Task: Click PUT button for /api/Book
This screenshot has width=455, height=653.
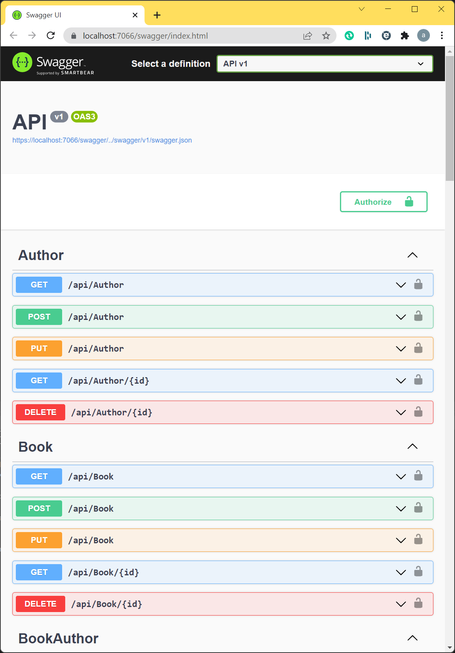Action: 39,540
